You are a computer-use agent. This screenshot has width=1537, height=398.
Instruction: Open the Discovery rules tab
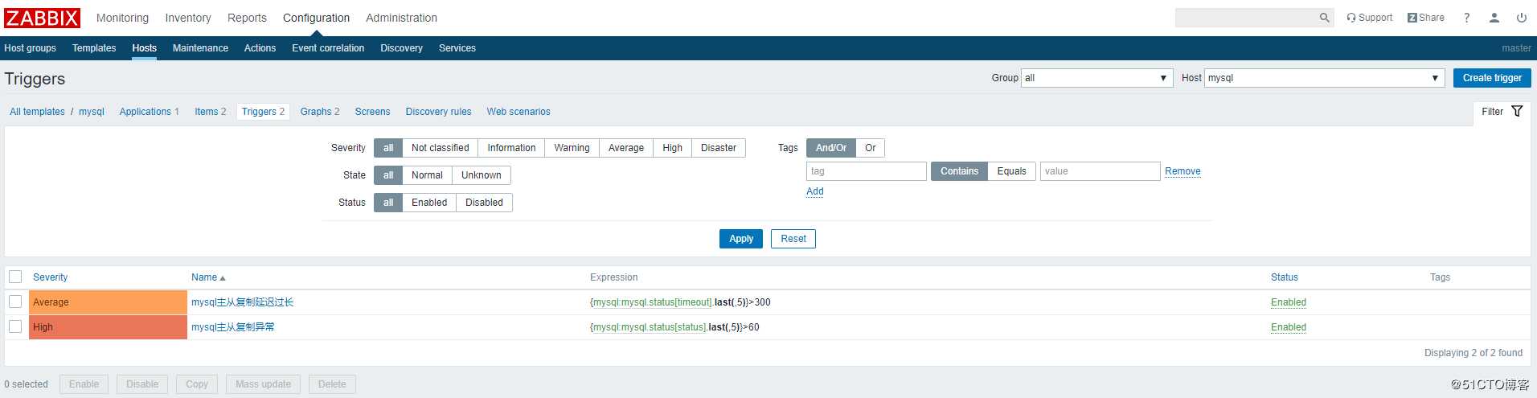(438, 112)
